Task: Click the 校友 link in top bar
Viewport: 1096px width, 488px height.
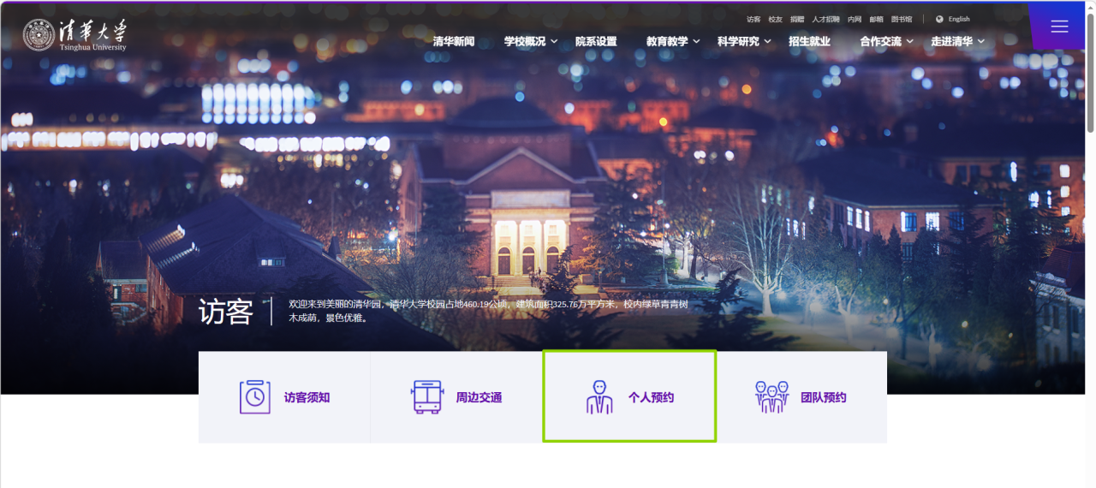Action: pyautogui.click(x=775, y=19)
